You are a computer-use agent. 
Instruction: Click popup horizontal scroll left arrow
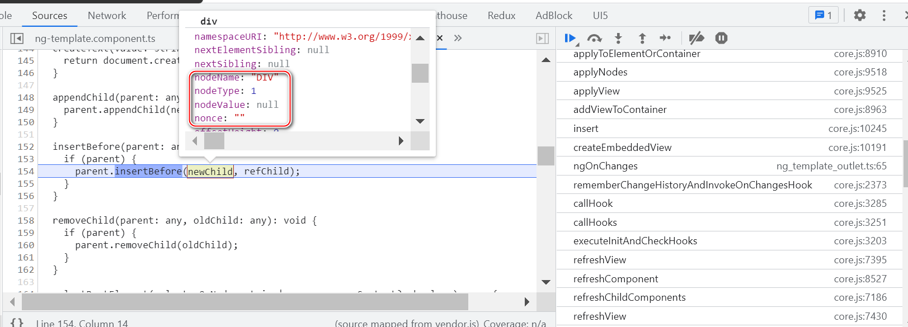coord(195,141)
